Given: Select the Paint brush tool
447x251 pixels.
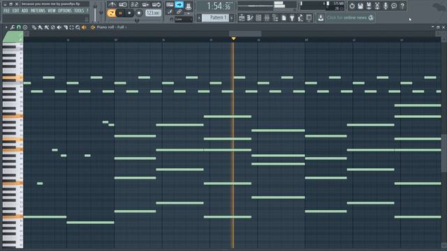Looking at the screenshot, I should (x=41, y=27).
